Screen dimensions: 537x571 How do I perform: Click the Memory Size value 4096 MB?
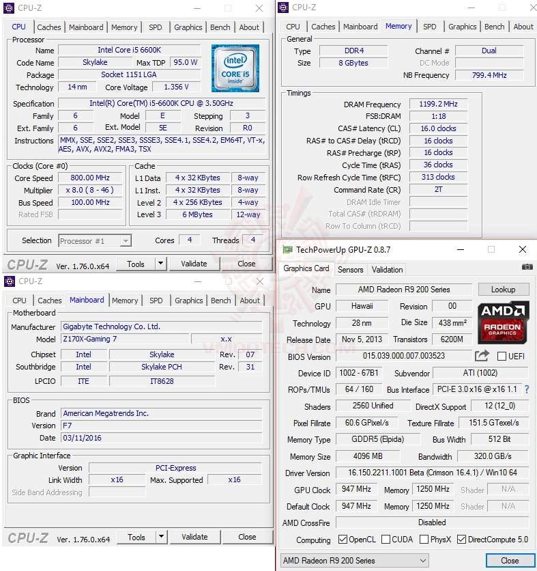click(368, 456)
